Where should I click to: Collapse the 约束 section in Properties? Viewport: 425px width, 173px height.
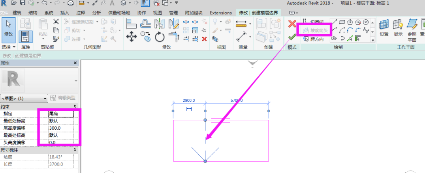tap(75, 107)
